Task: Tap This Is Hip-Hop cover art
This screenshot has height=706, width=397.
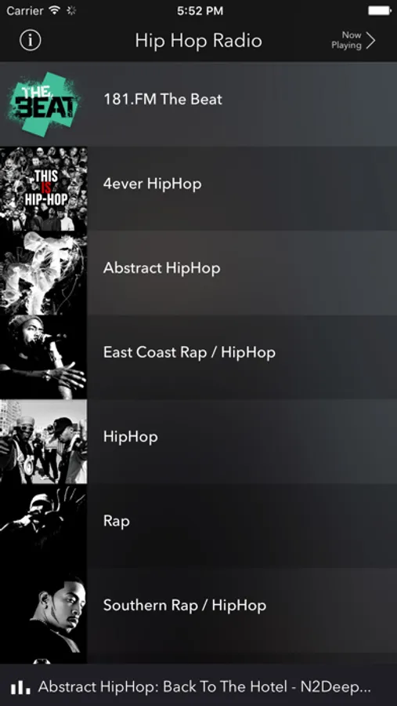Action: 44,188
